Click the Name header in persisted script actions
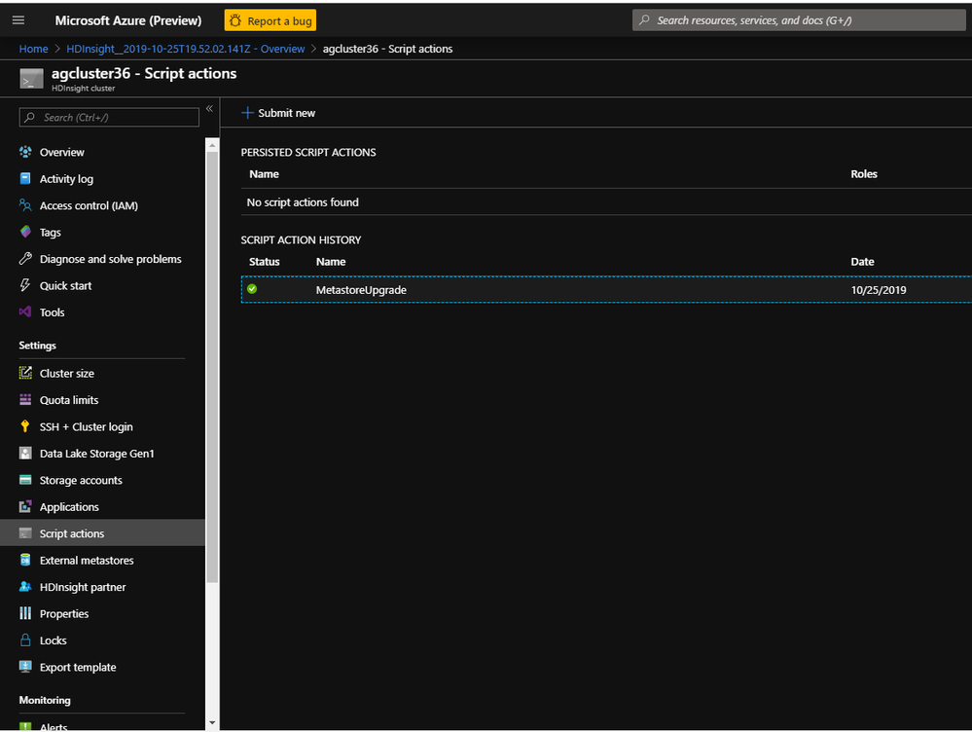The height and width of the screenshot is (732, 972). [x=264, y=173]
